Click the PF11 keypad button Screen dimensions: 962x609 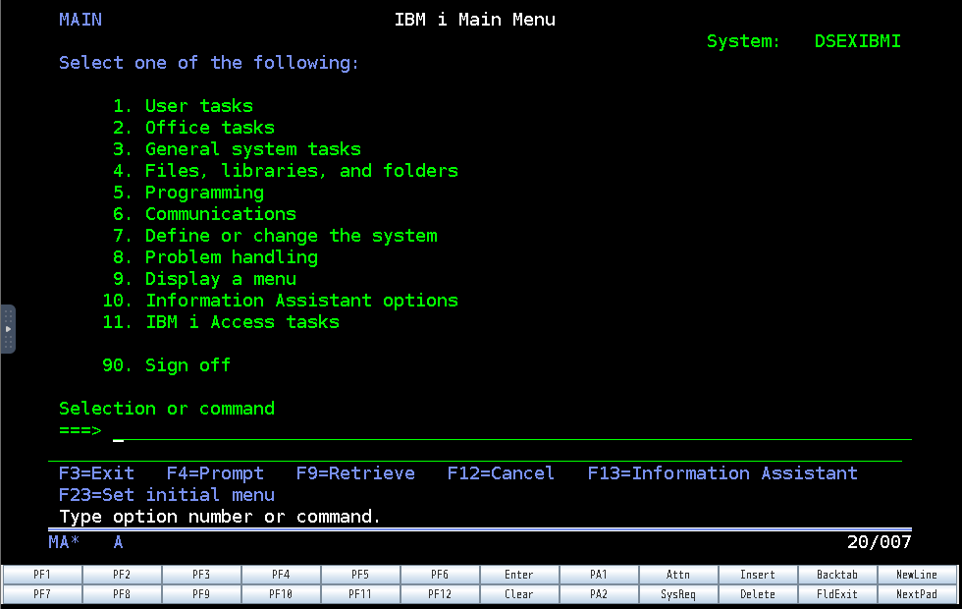tap(360, 594)
